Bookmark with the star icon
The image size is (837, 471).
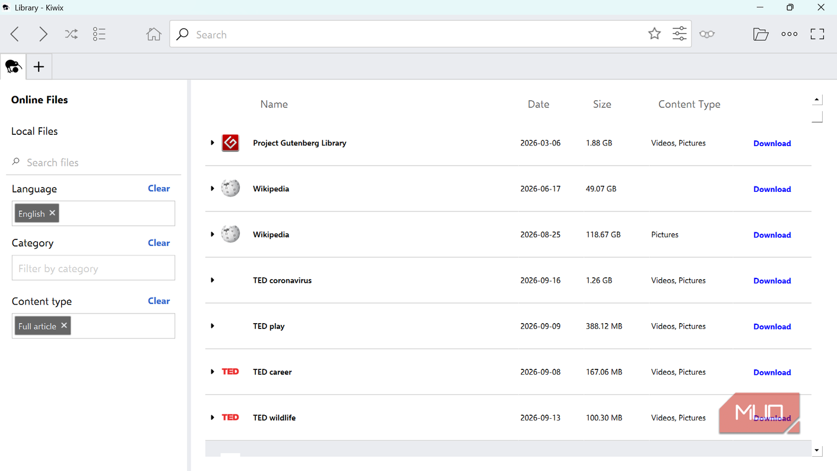pos(654,34)
